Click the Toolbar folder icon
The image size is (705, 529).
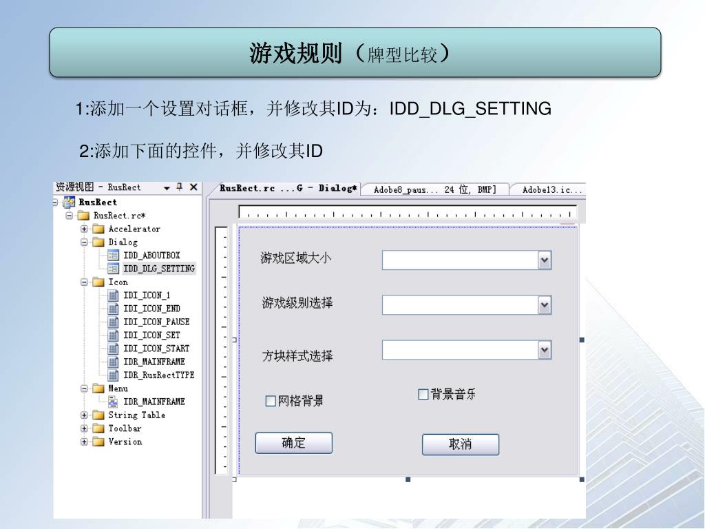tap(98, 428)
